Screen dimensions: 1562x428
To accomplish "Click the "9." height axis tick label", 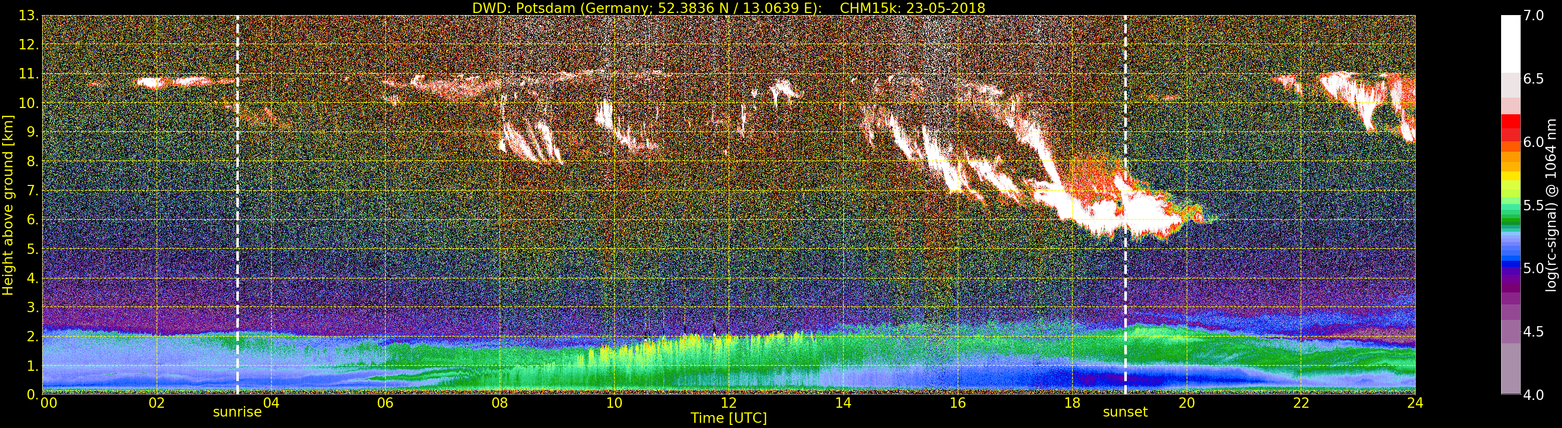I will pyautogui.click(x=32, y=132).
